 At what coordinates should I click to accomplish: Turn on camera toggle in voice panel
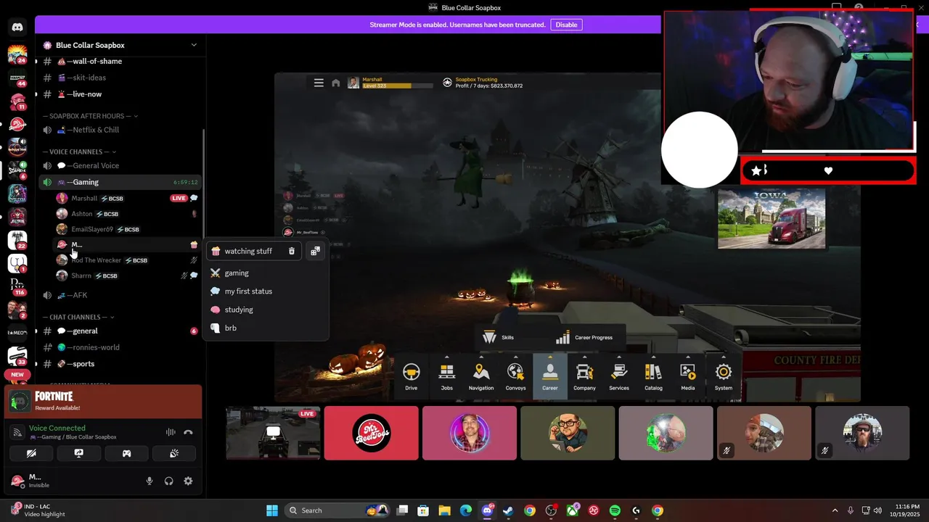[x=30, y=453]
